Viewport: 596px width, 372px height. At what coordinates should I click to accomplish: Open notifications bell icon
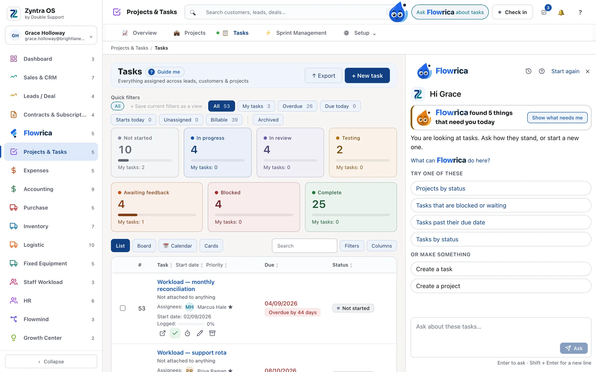(x=561, y=12)
